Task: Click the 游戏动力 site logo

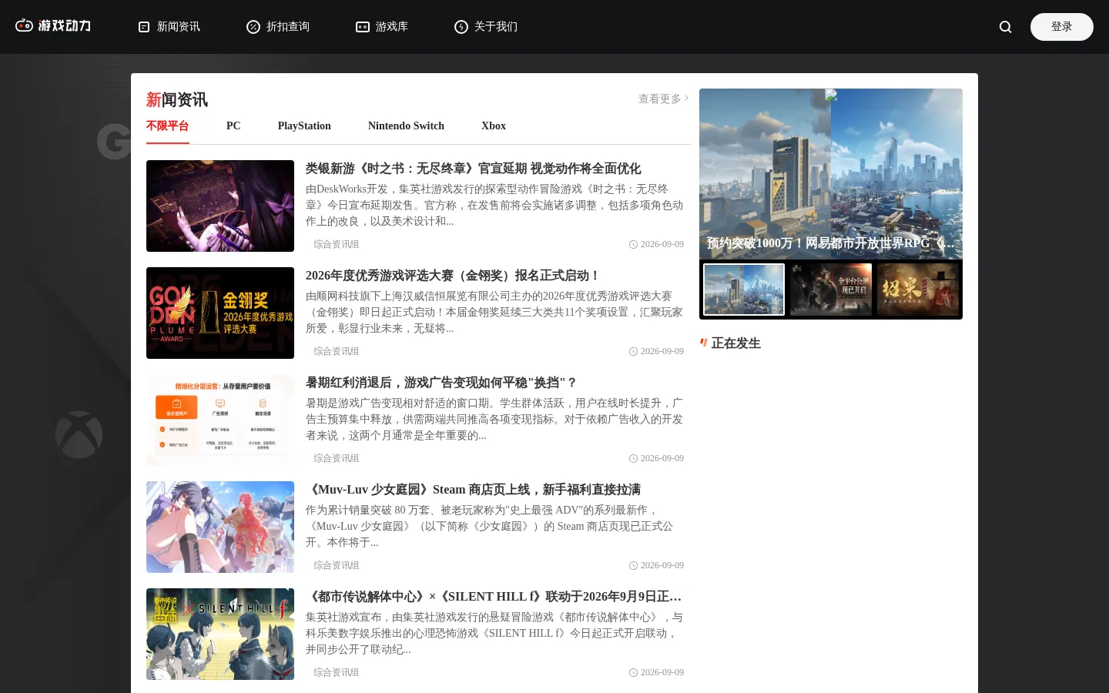Action: click(x=53, y=25)
